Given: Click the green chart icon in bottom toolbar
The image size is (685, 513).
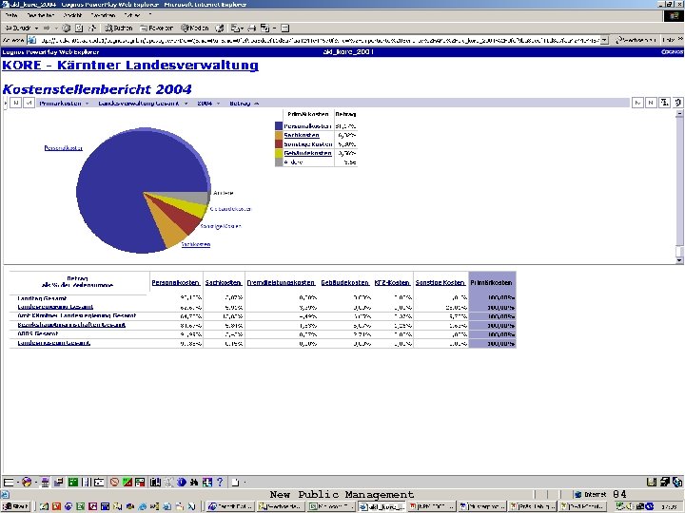Looking at the screenshot, I should pos(73,482).
